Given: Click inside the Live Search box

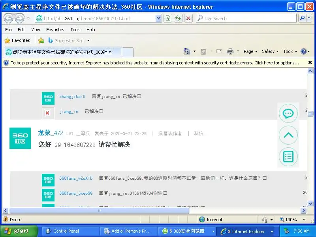Looking at the screenshot, I should click(x=246, y=18).
